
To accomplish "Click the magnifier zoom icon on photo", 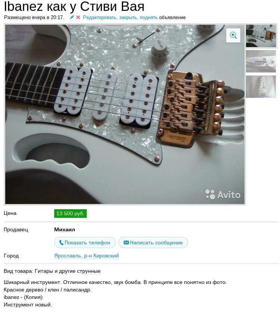I will click(233, 35).
